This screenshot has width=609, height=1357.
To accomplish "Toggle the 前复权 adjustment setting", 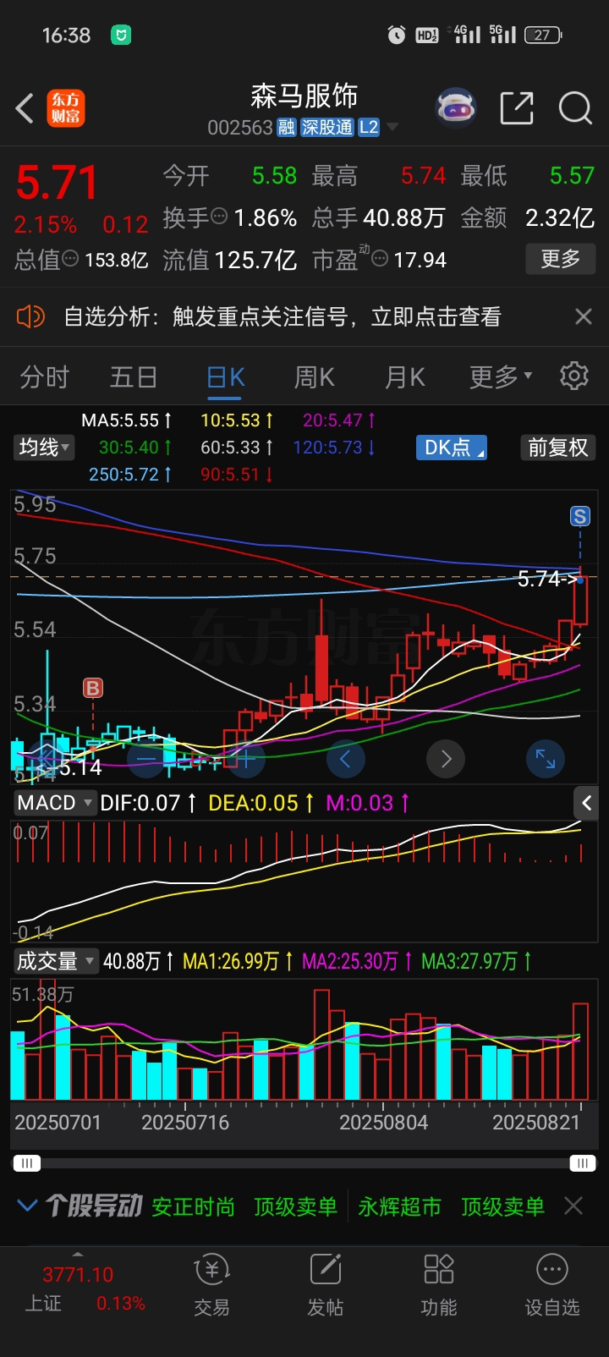I will (x=558, y=447).
